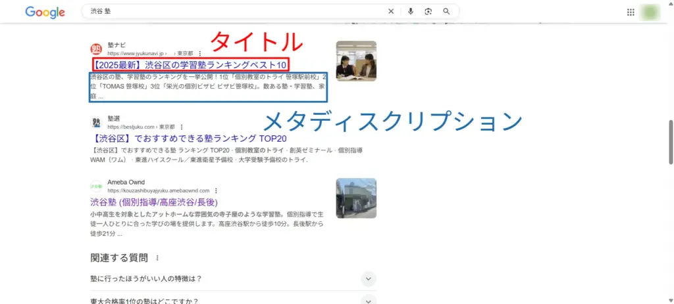Open the Google apps grid
Viewport: 674px width, 304px height.
pos(631,12)
